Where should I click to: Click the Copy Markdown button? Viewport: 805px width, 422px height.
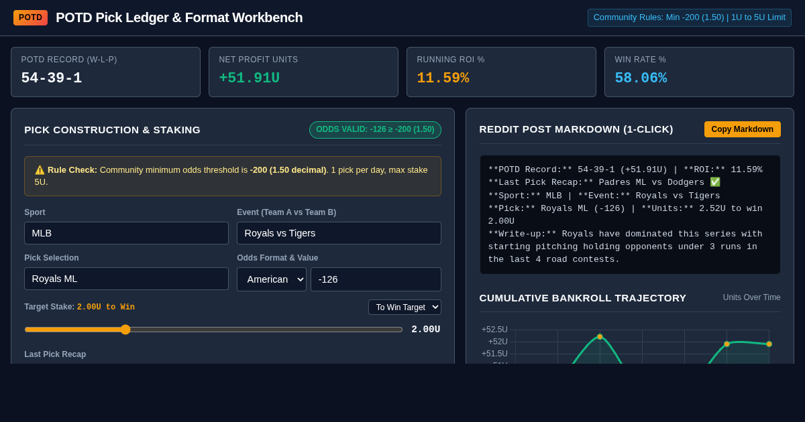click(742, 129)
